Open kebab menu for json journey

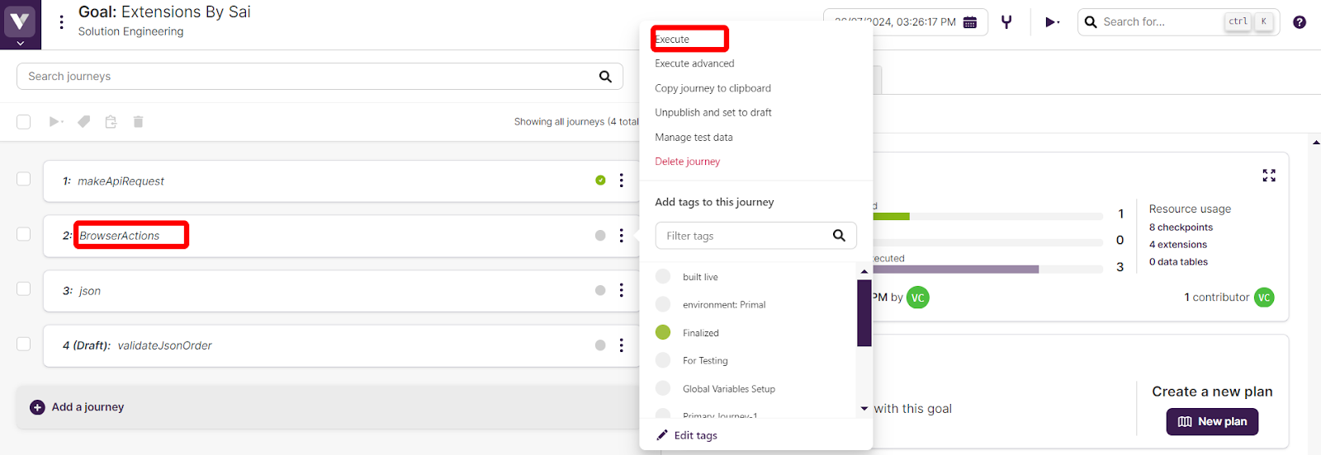(622, 290)
